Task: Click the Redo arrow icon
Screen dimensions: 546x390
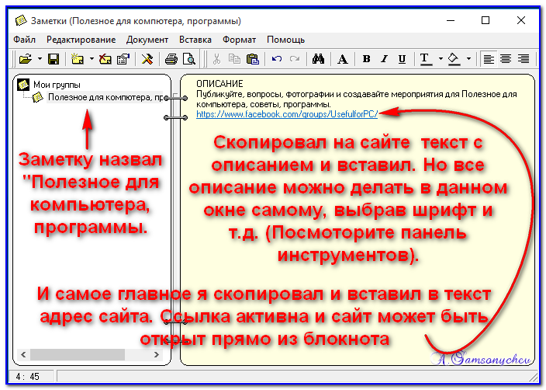Action: click(x=295, y=59)
